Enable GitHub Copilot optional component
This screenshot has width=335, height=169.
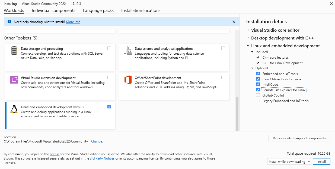point(258,95)
